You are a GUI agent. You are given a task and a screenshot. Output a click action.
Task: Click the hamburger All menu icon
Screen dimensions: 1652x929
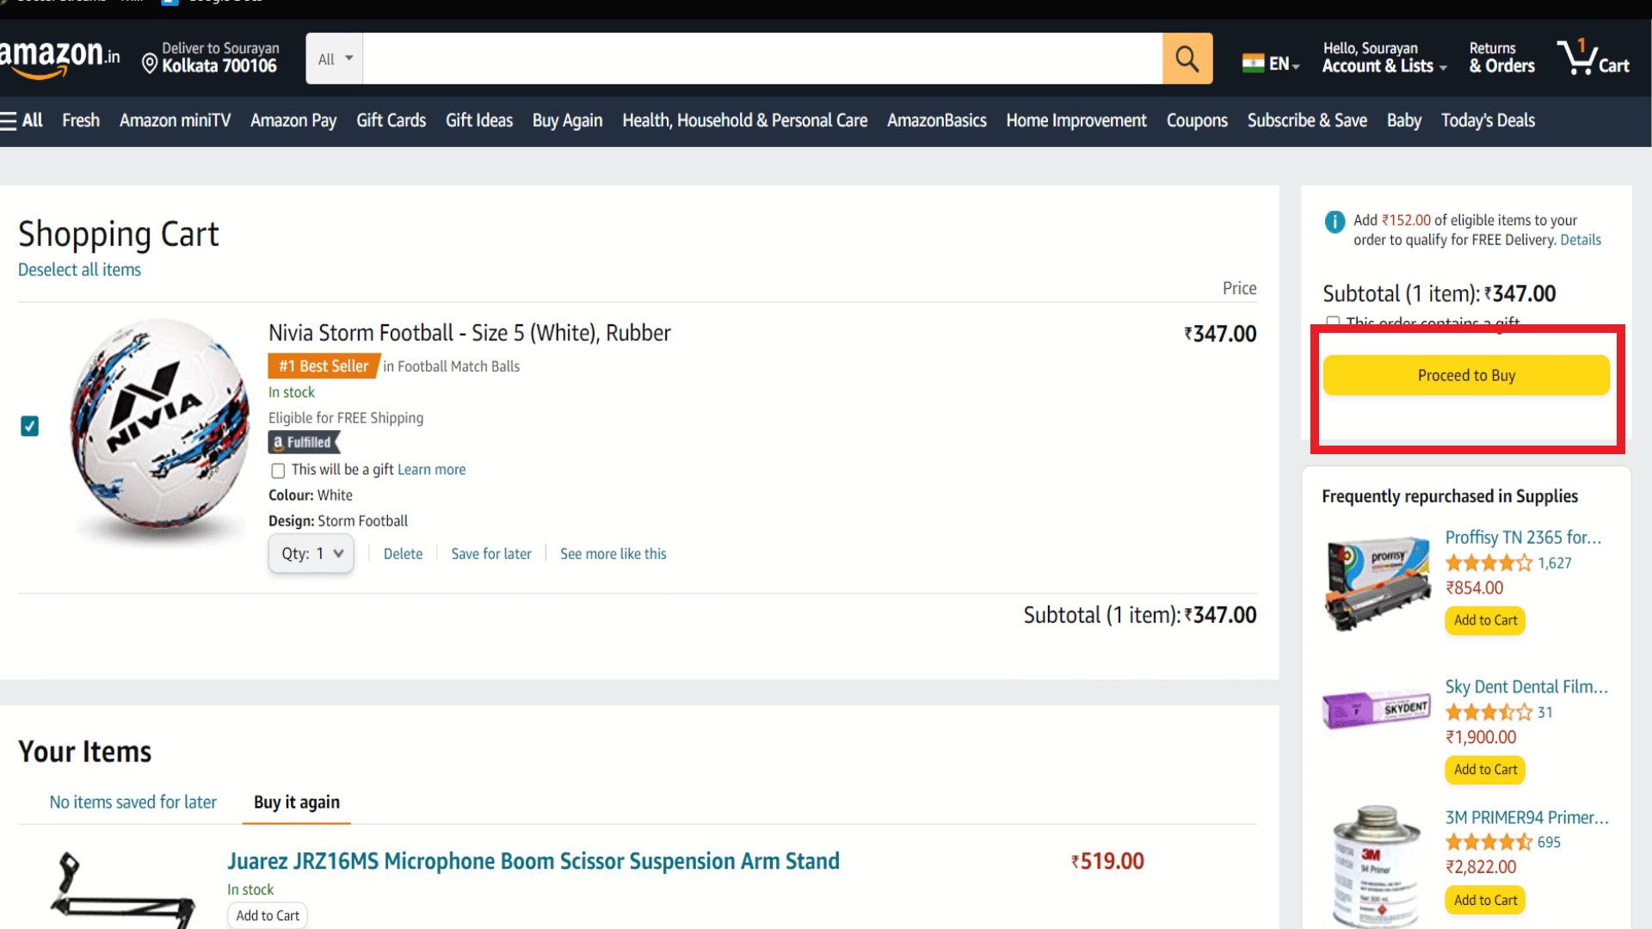[22, 120]
